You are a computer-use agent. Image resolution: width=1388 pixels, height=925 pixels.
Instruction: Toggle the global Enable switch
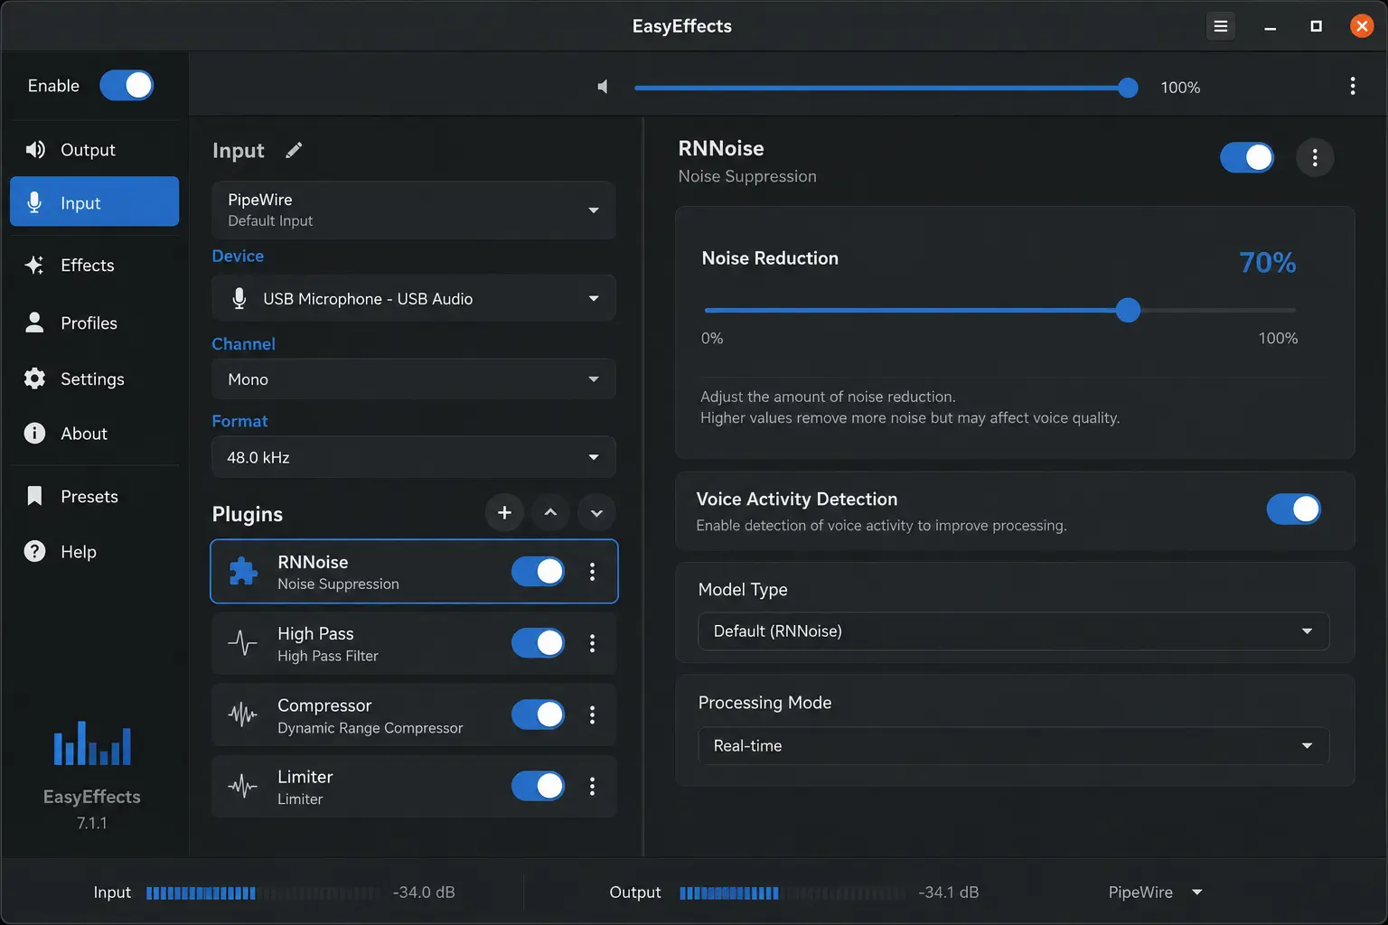pyautogui.click(x=127, y=85)
